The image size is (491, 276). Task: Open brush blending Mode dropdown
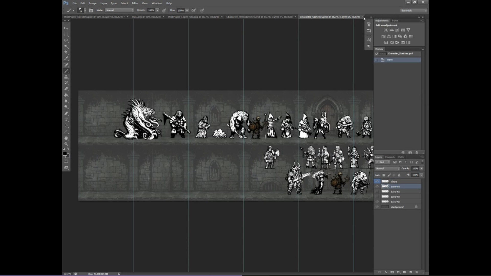coord(119,10)
